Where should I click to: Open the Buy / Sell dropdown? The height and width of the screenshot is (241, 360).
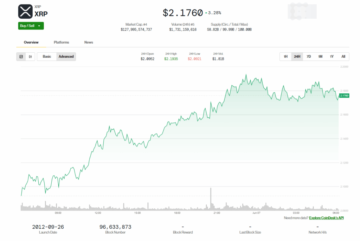point(31,26)
